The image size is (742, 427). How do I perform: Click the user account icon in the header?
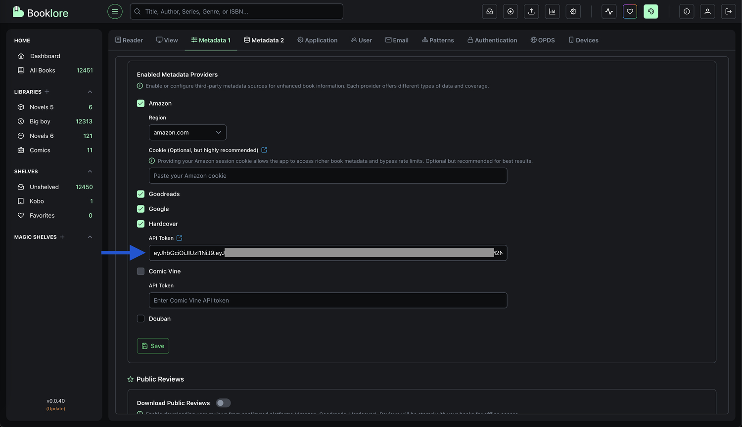coord(707,11)
